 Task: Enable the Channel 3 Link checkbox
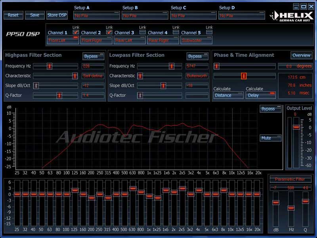(x=143, y=32)
